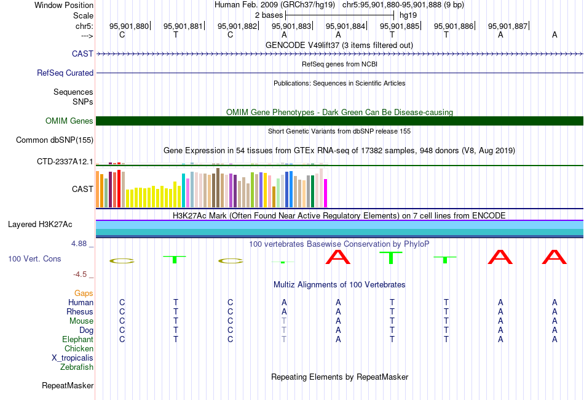This screenshot has height=400, width=584.
Task: Click the chr5:95,901,880-95,901,888 (9 bp) coordinates text
Action: (403, 5)
